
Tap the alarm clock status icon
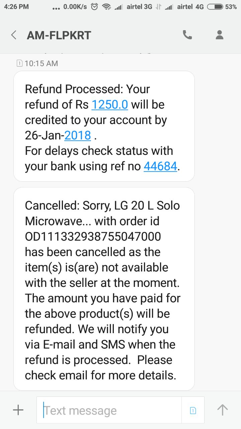(95, 7)
